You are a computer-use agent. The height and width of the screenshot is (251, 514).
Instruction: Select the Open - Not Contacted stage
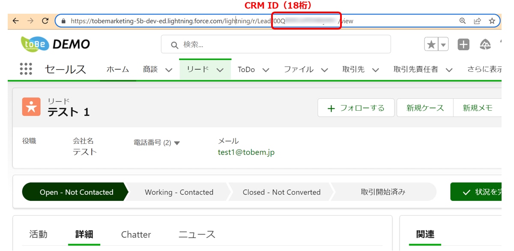[75, 192]
